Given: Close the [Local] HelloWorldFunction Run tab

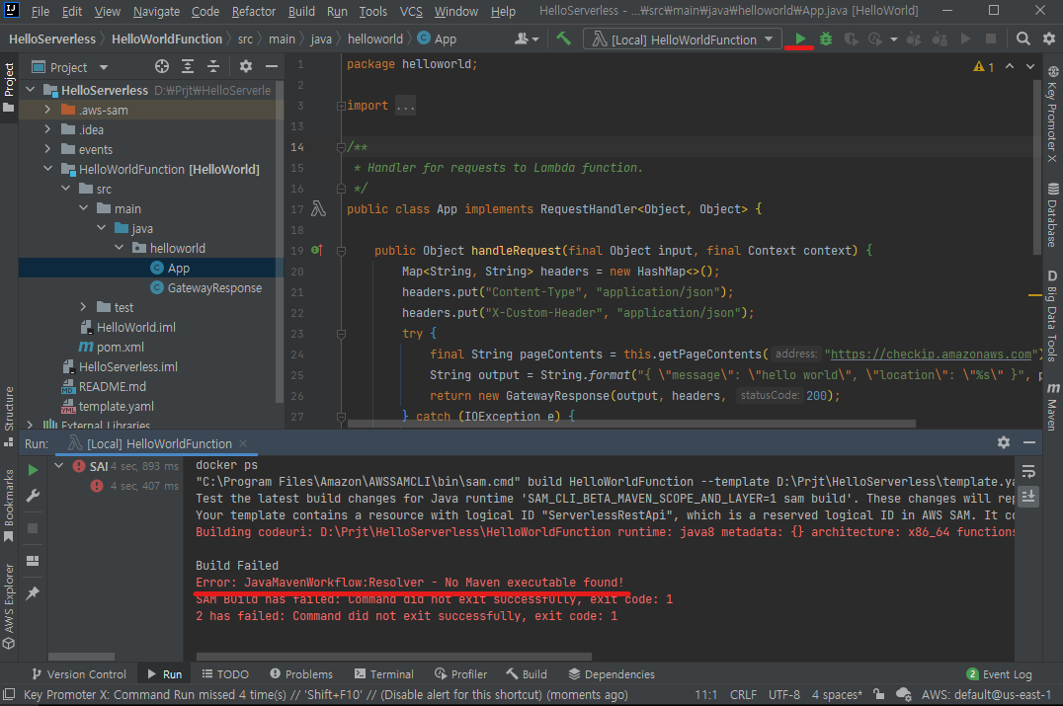Looking at the screenshot, I should (x=243, y=443).
